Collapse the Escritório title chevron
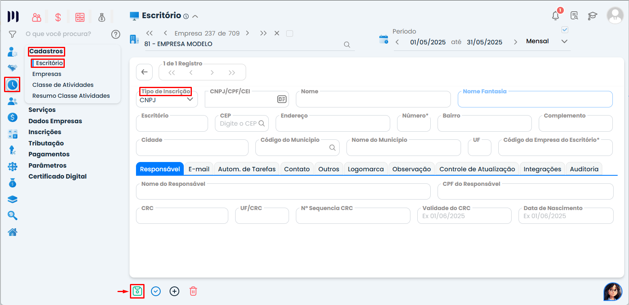This screenshot has height=305, width=629. 195,17
